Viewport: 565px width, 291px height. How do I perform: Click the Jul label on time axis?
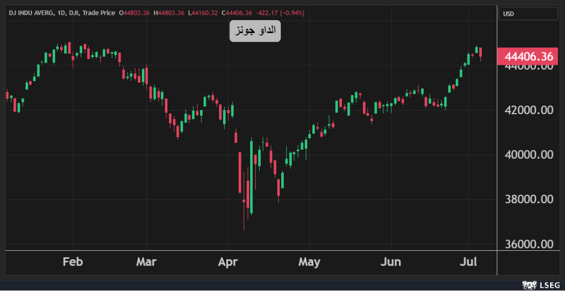click(469, 262)
